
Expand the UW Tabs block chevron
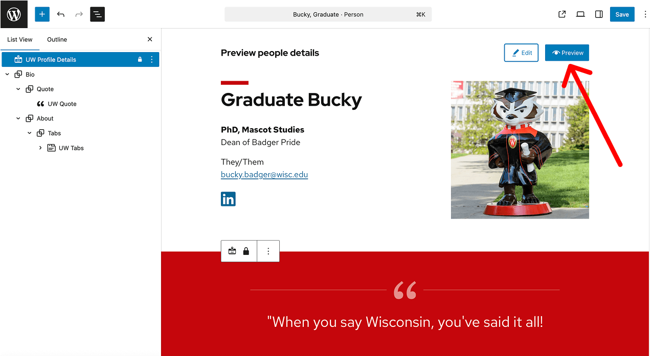click(40, 148)
